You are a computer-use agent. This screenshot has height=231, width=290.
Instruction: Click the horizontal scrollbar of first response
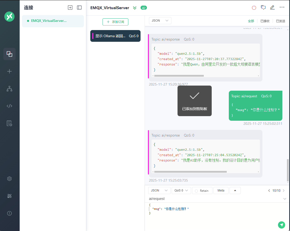[179, 76]
